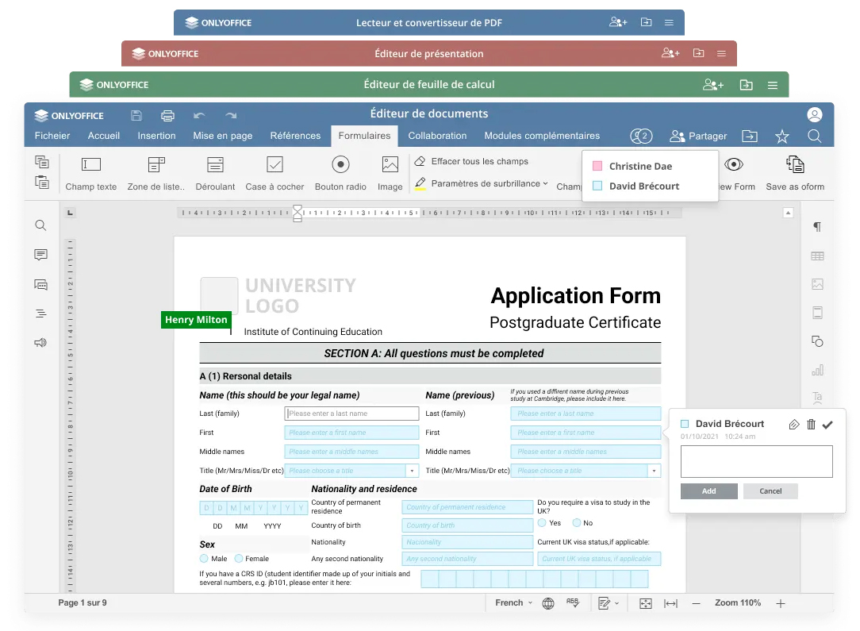Switch to the Accueil tab
Viewport: 860px width, 631px height.
click(x=104, y=136)
